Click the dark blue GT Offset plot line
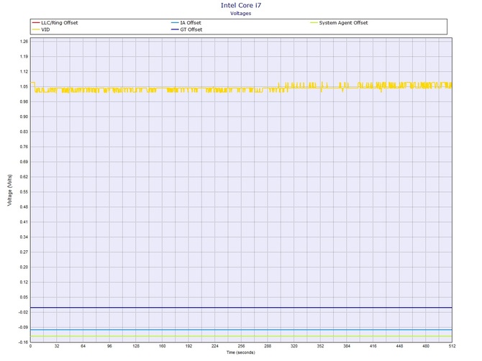The height and width of the screenshot is (361, 482). 241,308
